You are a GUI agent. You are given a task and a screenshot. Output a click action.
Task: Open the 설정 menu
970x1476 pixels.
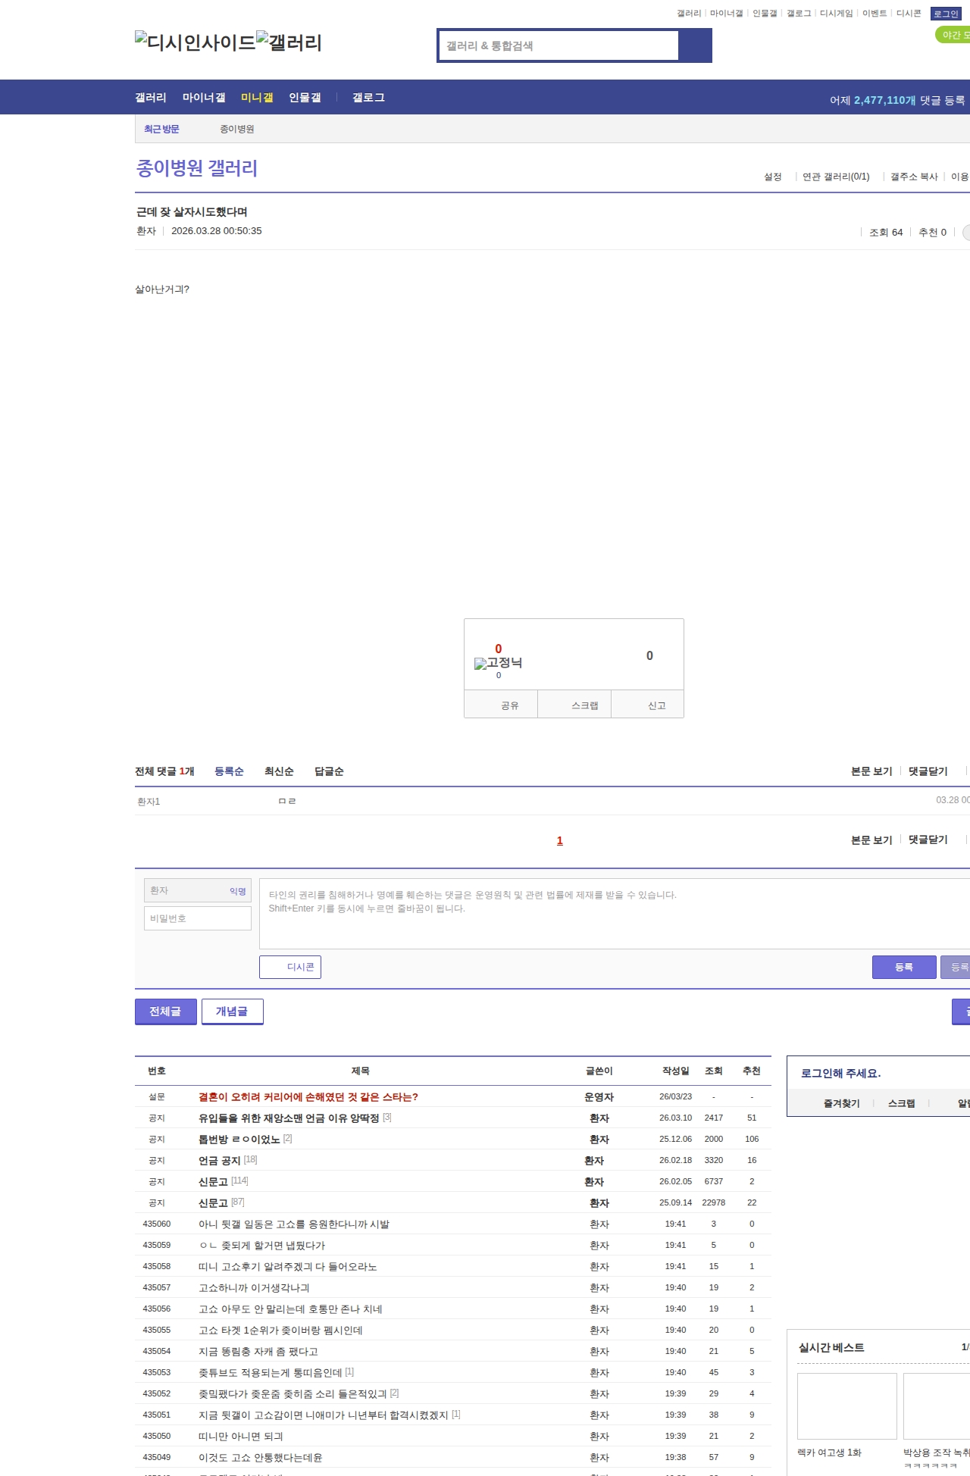(772, 177)
